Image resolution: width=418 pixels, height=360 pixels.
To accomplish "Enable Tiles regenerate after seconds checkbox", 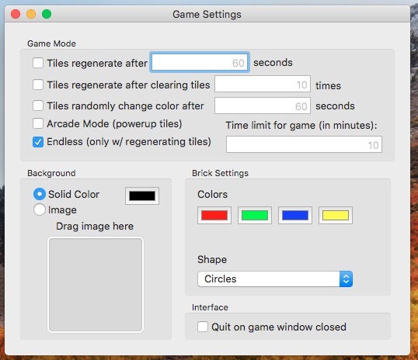I will [x=38, y=63].
